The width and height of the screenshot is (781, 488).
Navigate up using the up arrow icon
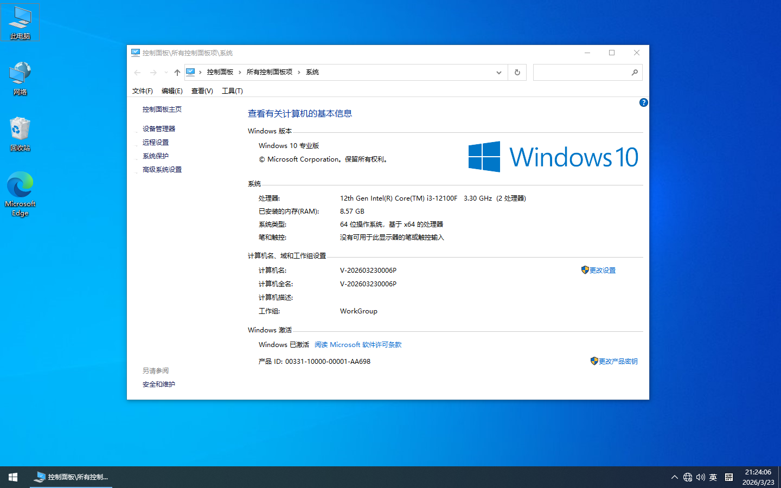click(177, 72)
